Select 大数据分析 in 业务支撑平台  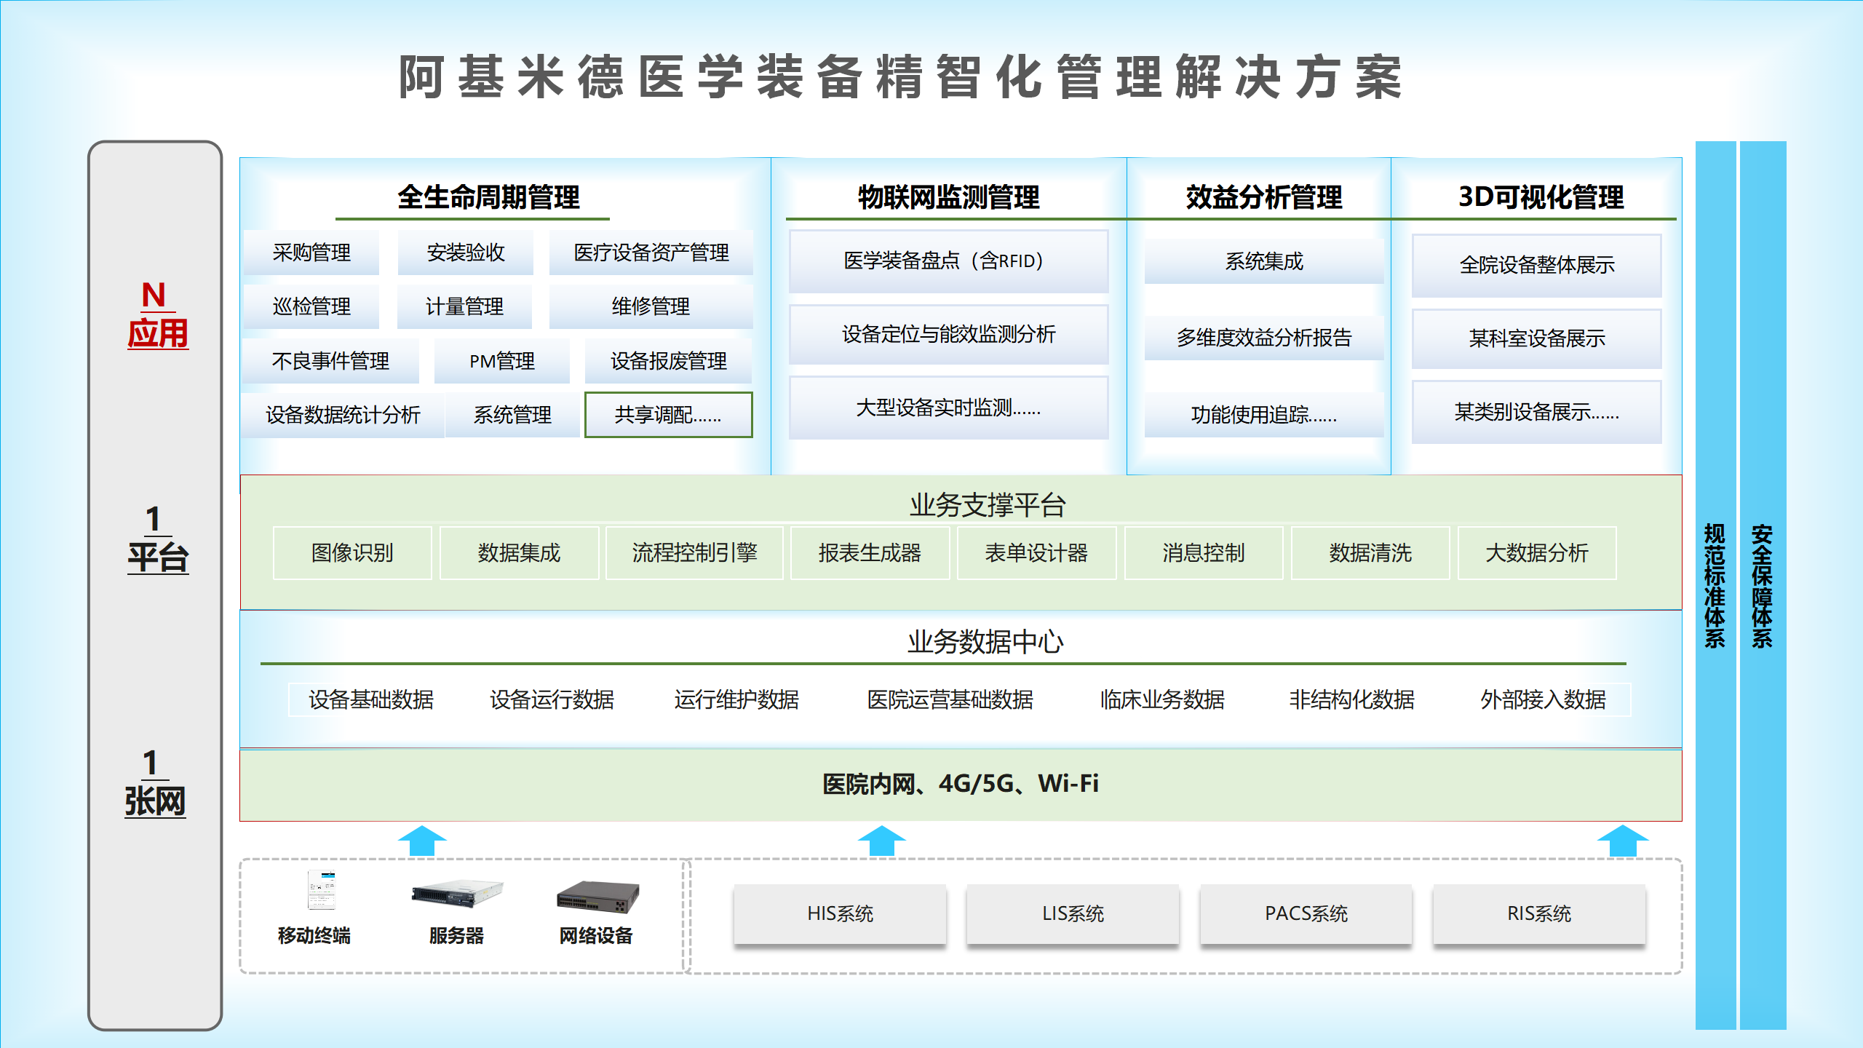click(x=1537, y=553)
